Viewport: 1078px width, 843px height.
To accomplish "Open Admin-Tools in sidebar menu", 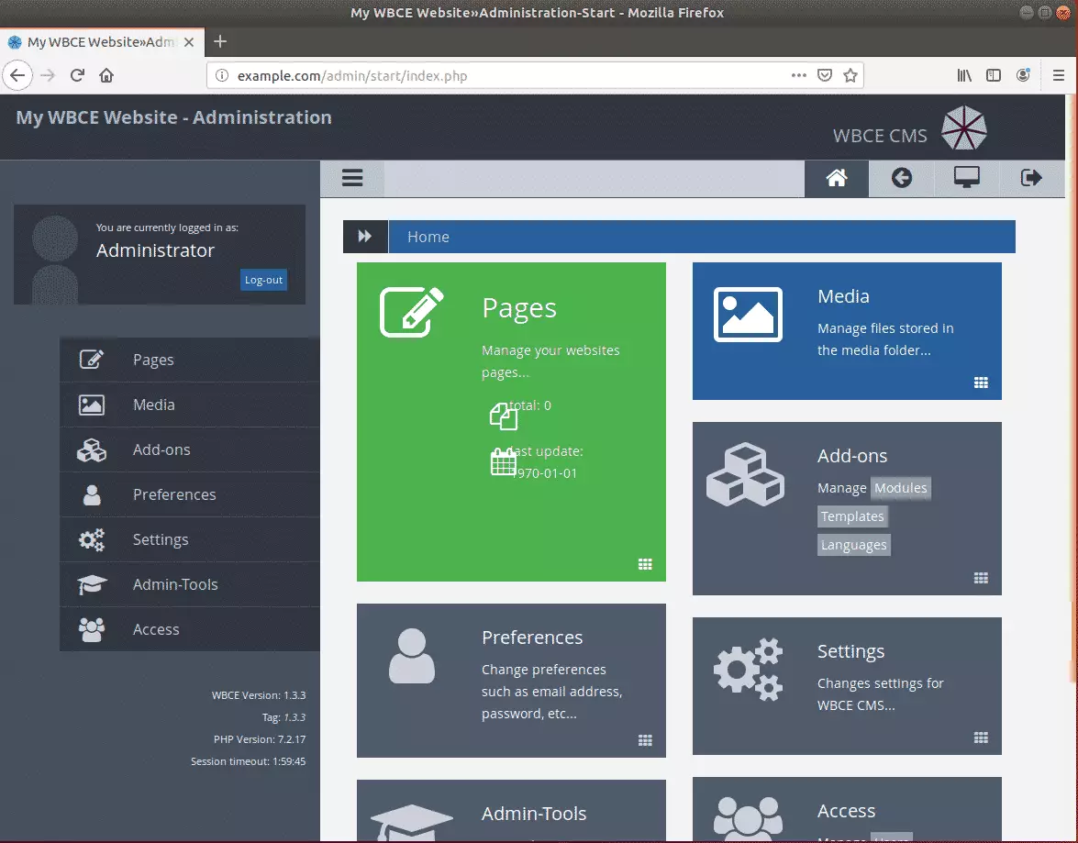I will pyautogui.click(x=190, y=584).
